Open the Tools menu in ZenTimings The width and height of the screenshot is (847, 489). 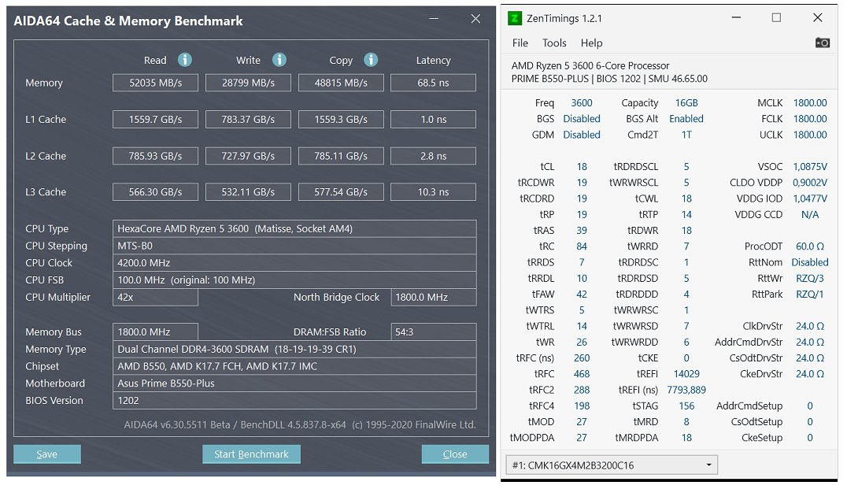pos(554,43)
